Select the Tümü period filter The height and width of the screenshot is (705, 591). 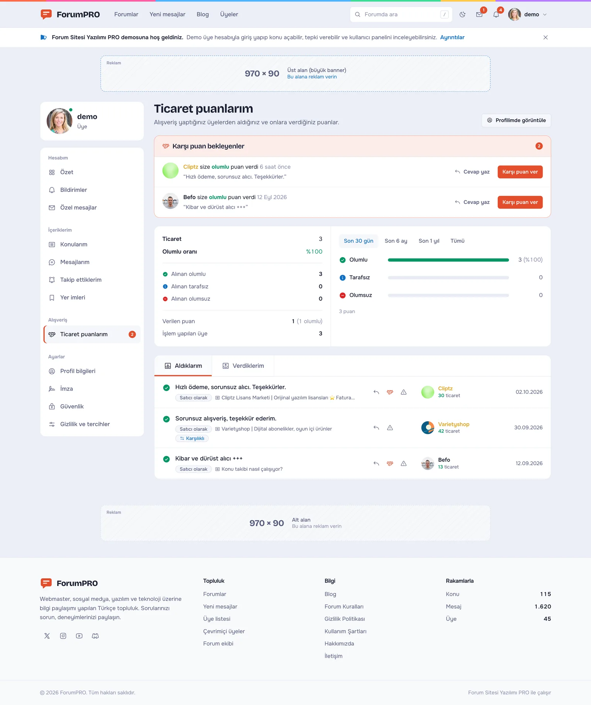point(457,241)
